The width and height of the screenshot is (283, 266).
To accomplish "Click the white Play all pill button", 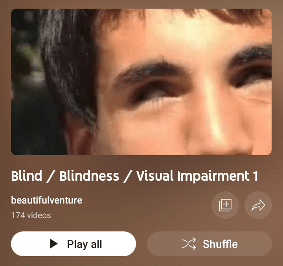I will (74, 244).
